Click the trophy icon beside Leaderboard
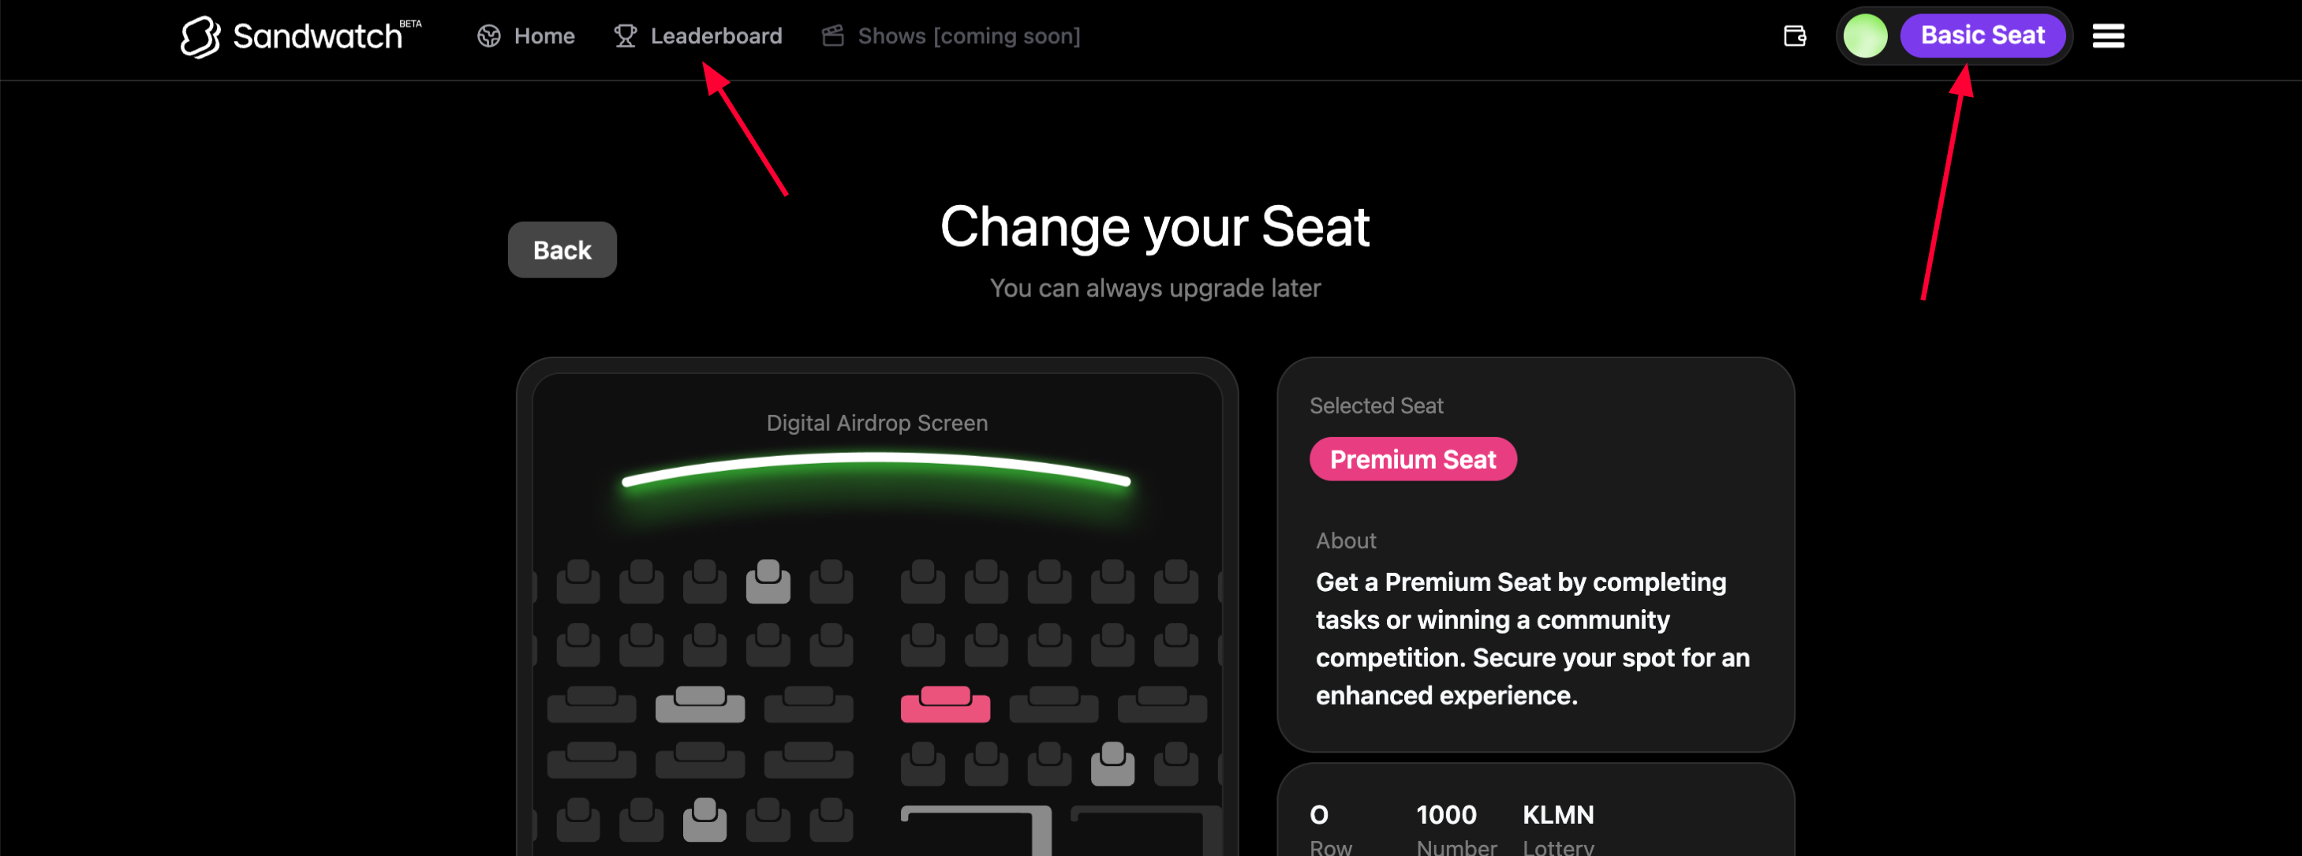 (x=625, y=36)
